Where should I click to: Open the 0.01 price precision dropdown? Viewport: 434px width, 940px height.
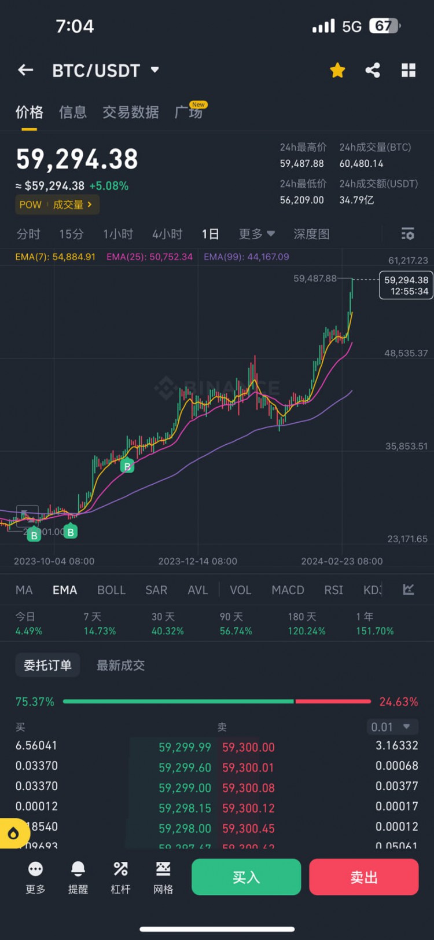tap(391, 727)
